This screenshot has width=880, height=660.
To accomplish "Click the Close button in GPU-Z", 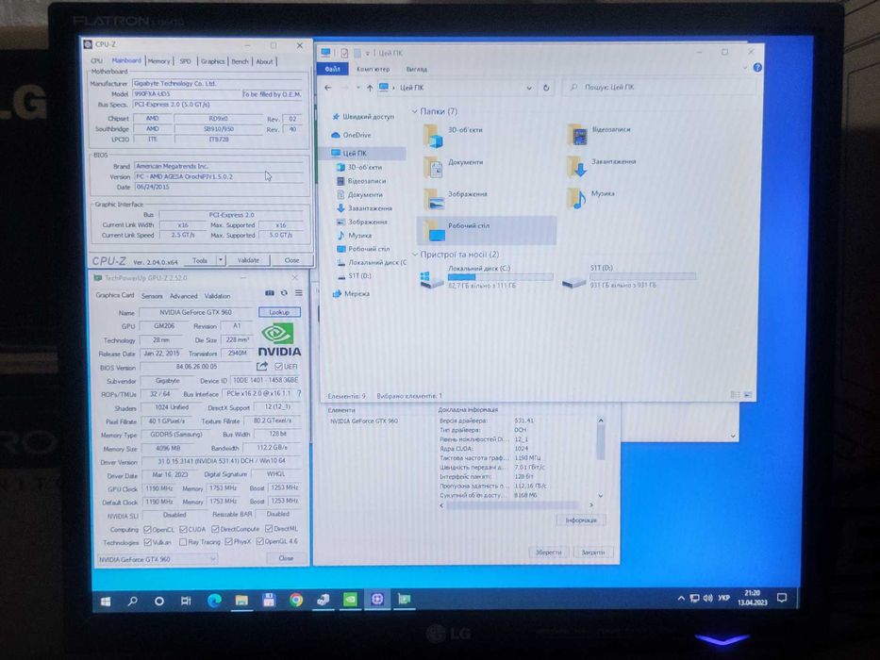I will 286,558.
